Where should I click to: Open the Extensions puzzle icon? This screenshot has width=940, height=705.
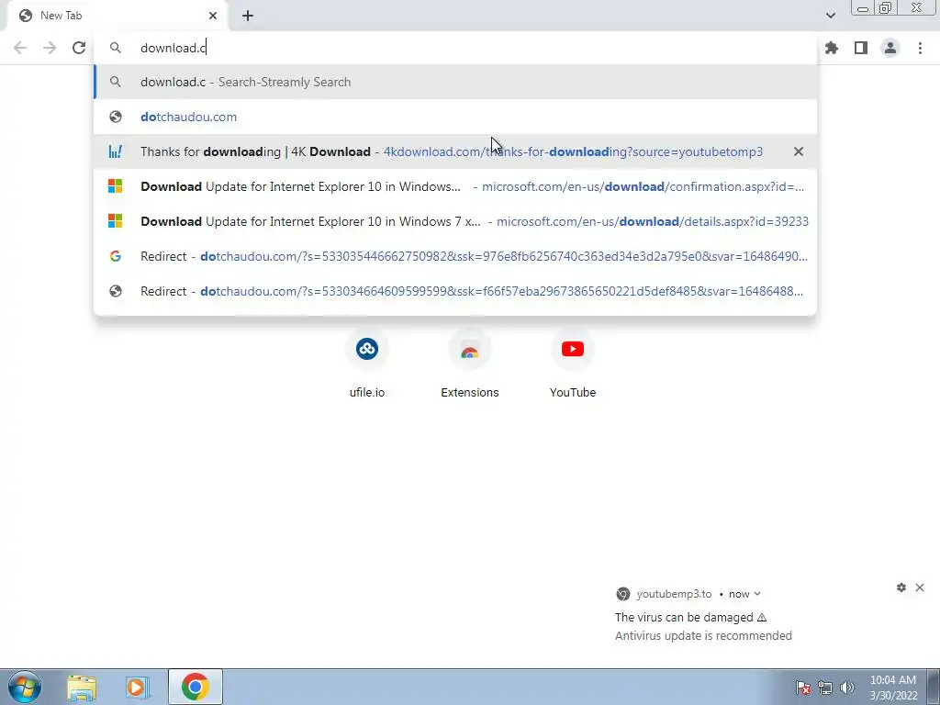(832, 48)
